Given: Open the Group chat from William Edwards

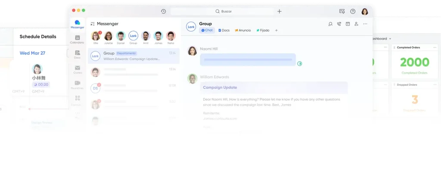Looking at the screenshot, I should (134, 56).
